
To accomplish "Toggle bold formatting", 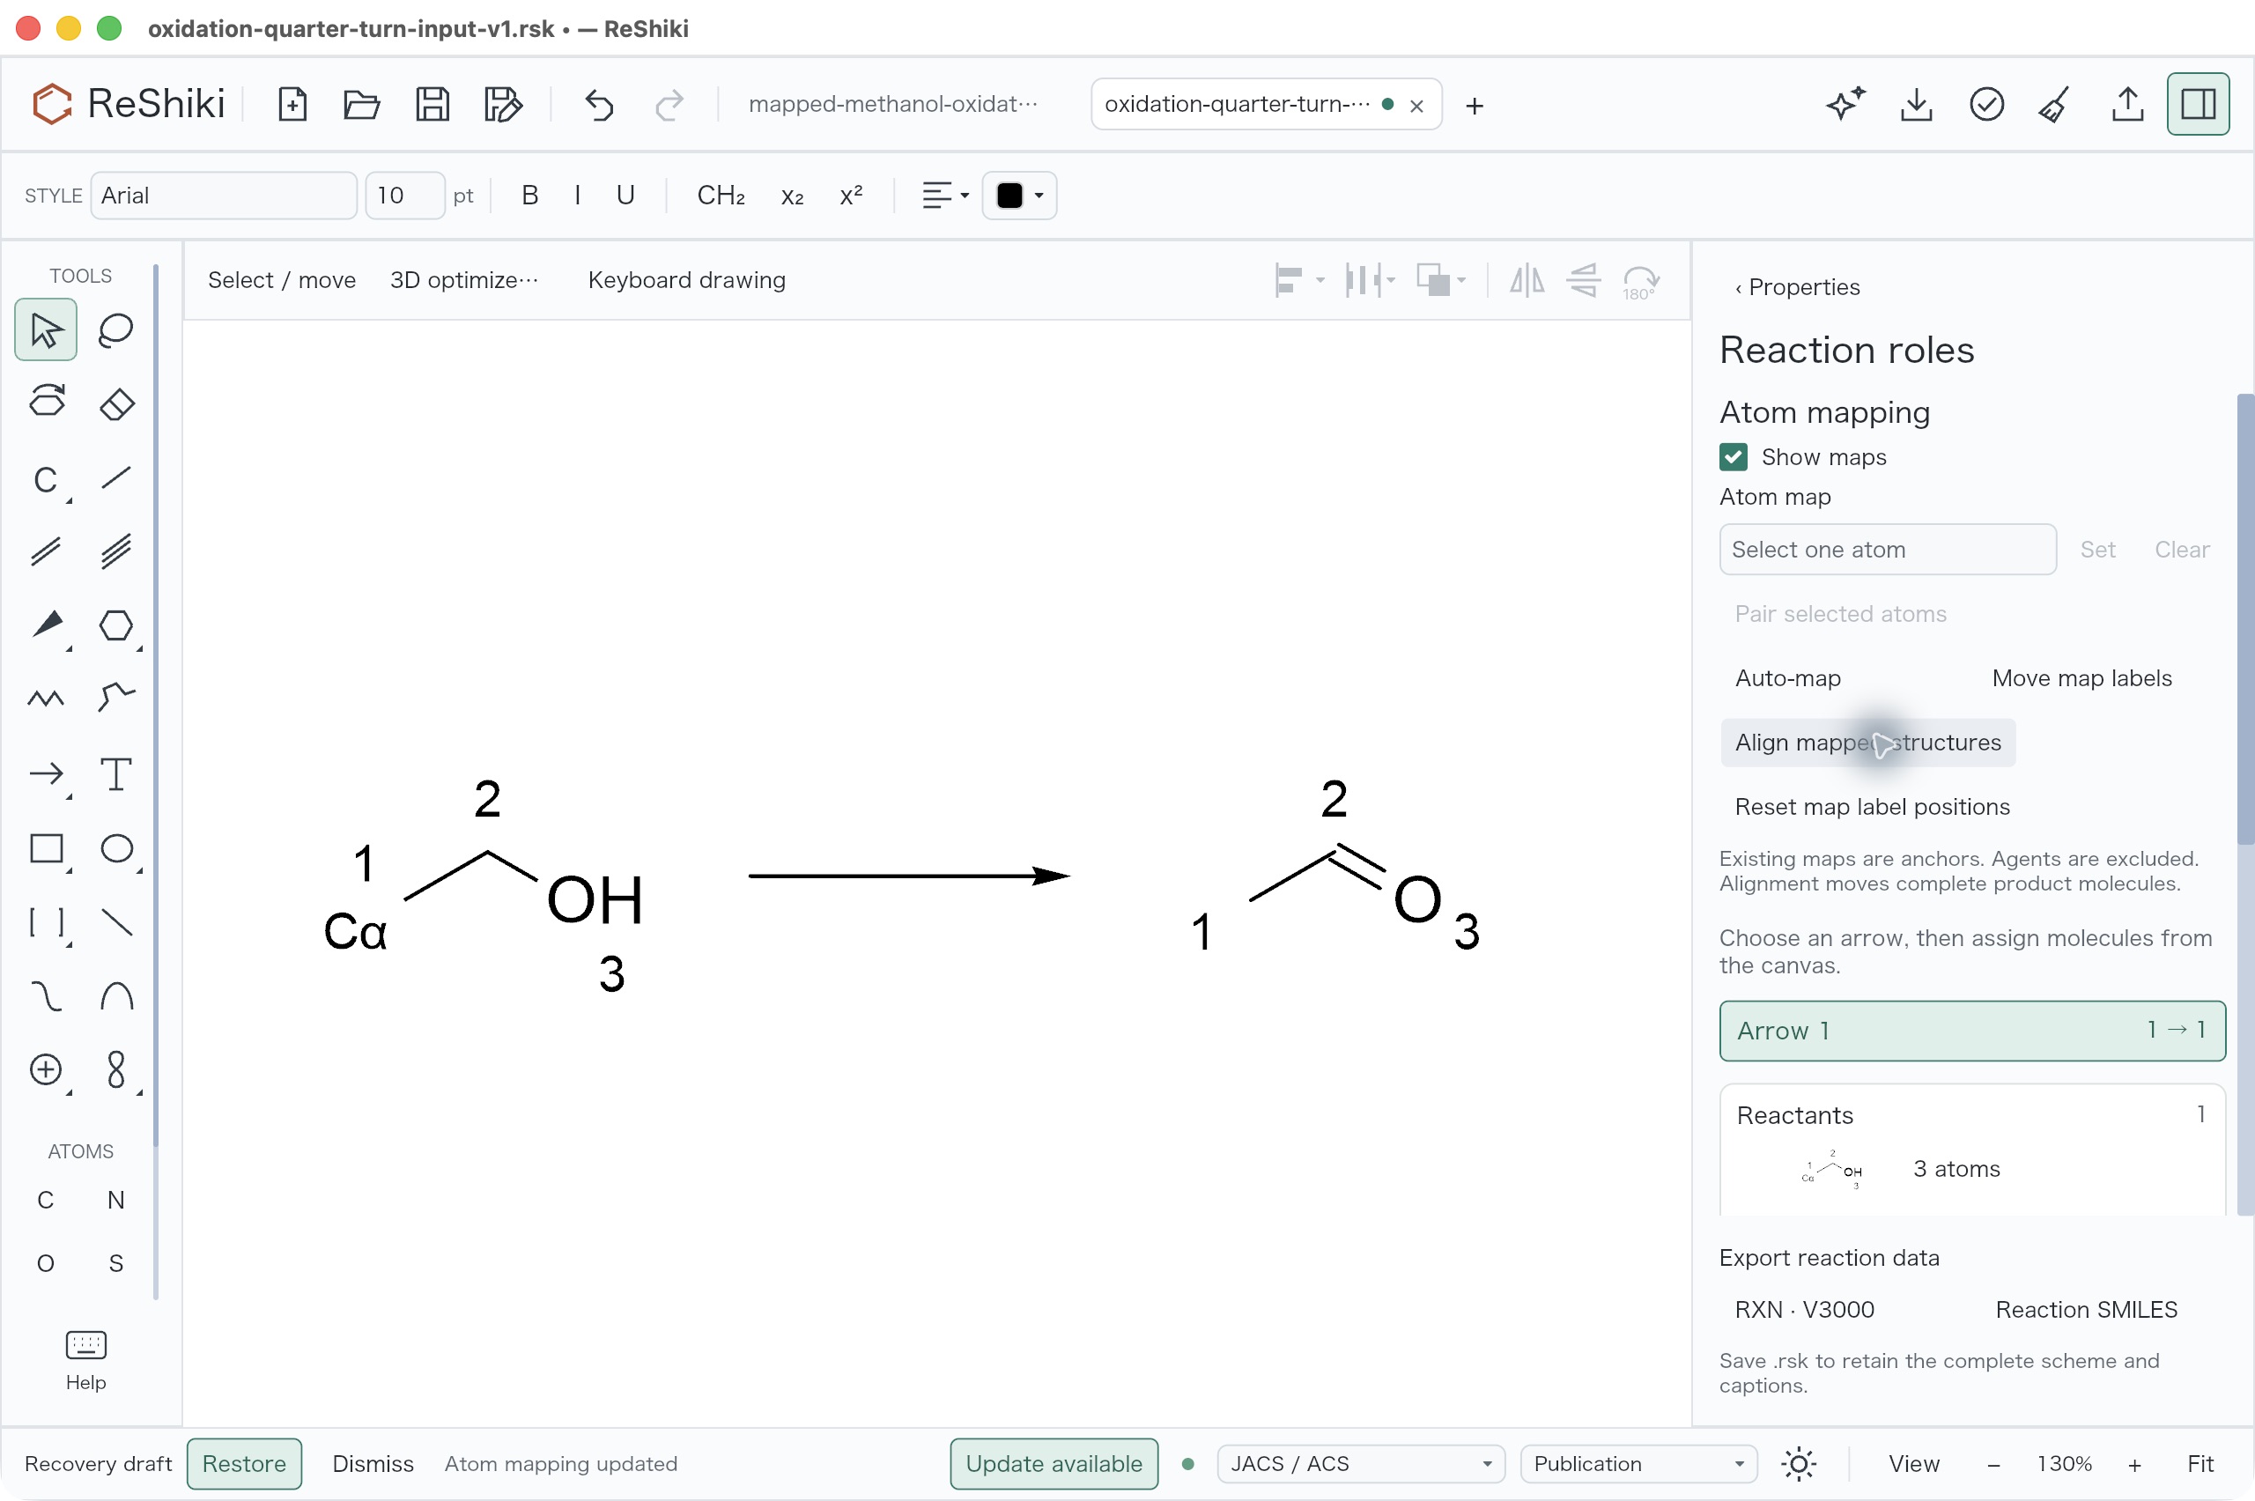I will tap(529, 196).
